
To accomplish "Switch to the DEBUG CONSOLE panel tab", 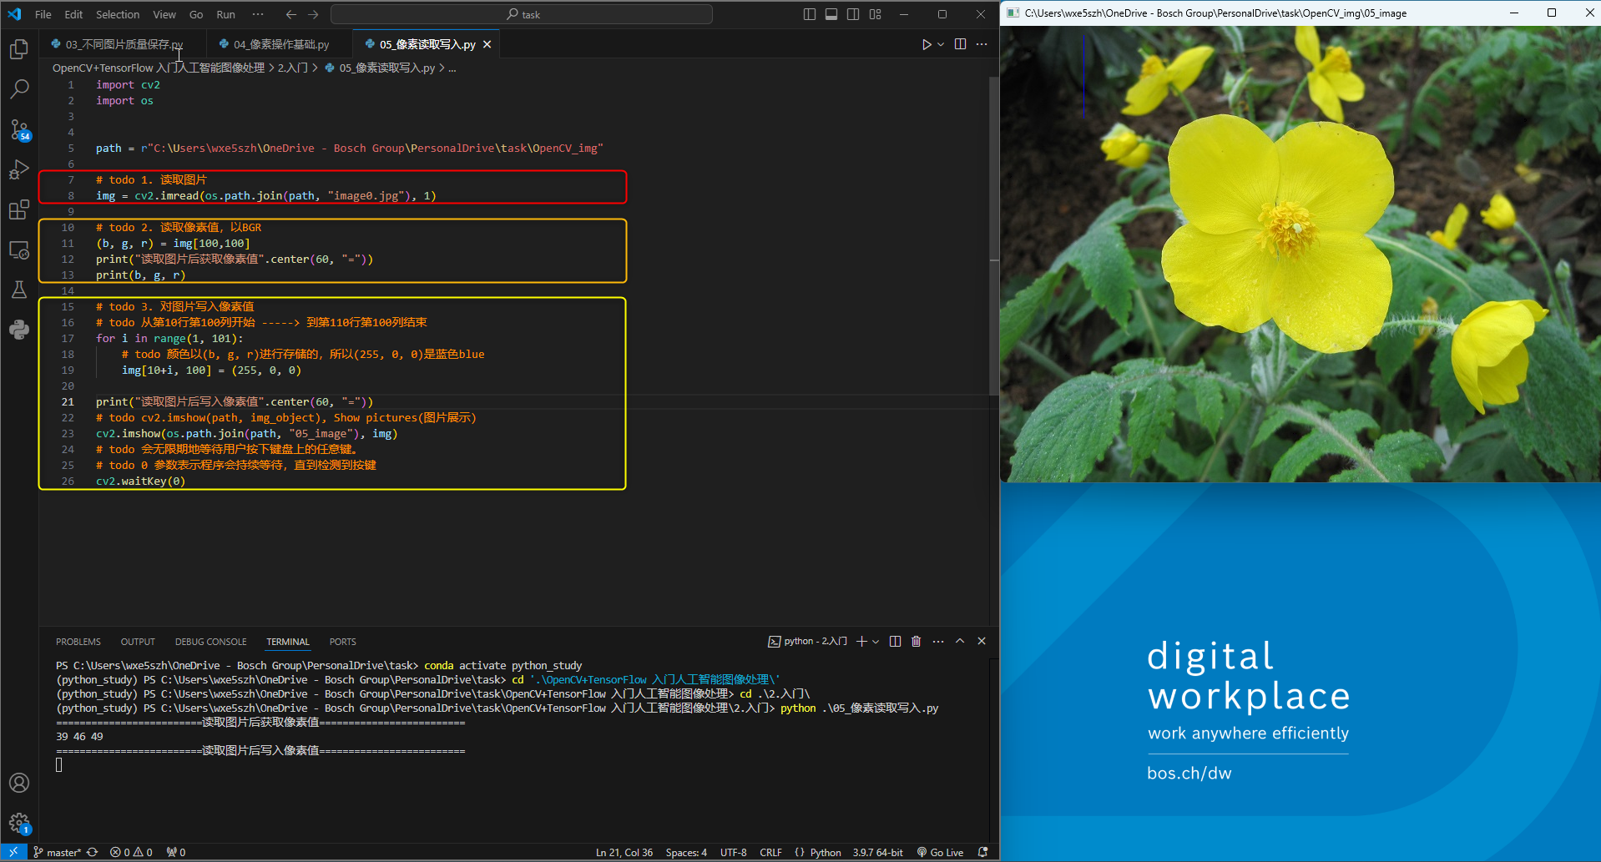I will click(x=211, y=642).
